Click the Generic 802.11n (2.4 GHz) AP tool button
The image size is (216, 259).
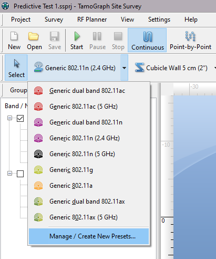pos(74,68)
